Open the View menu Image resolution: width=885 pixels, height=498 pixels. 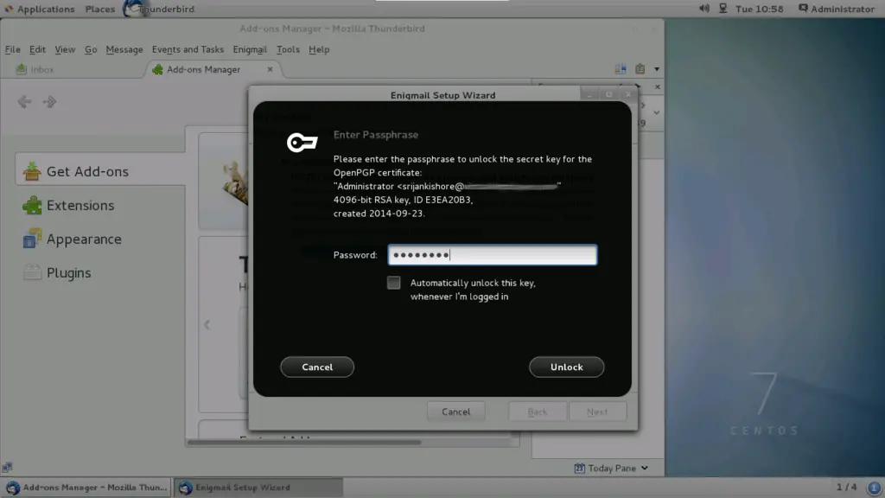pyautogui.click(x=65, y=49)
